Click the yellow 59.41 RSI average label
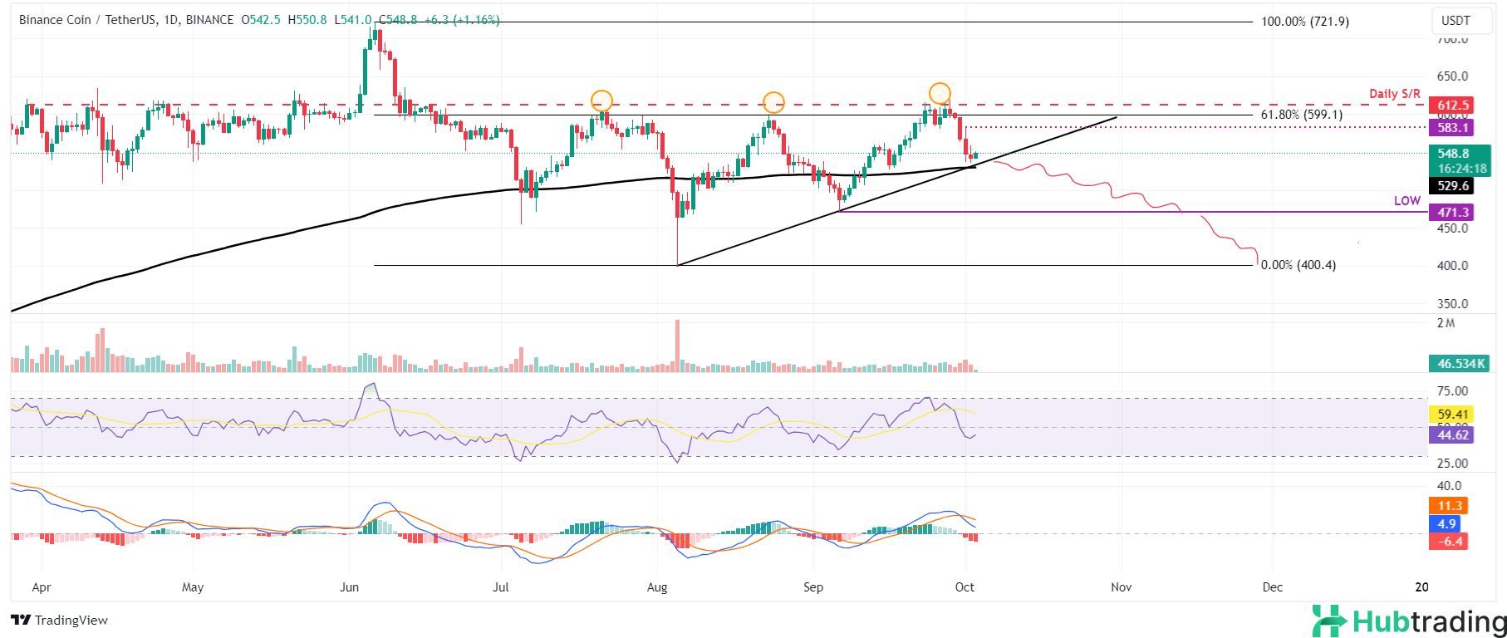 point(1453,414)
